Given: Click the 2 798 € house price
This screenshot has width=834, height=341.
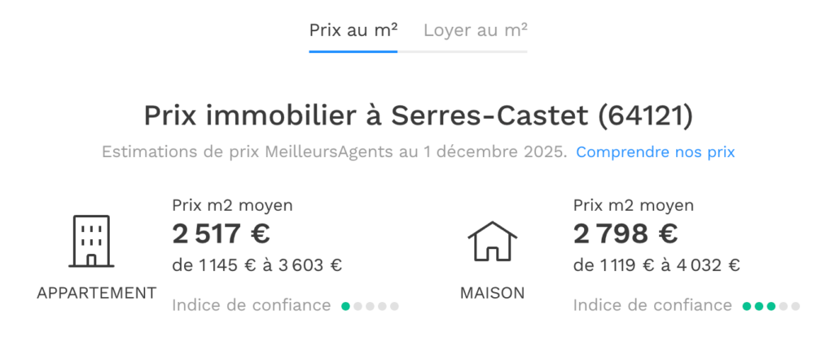Looking at the screenshot, I should [x=625, y=234].
